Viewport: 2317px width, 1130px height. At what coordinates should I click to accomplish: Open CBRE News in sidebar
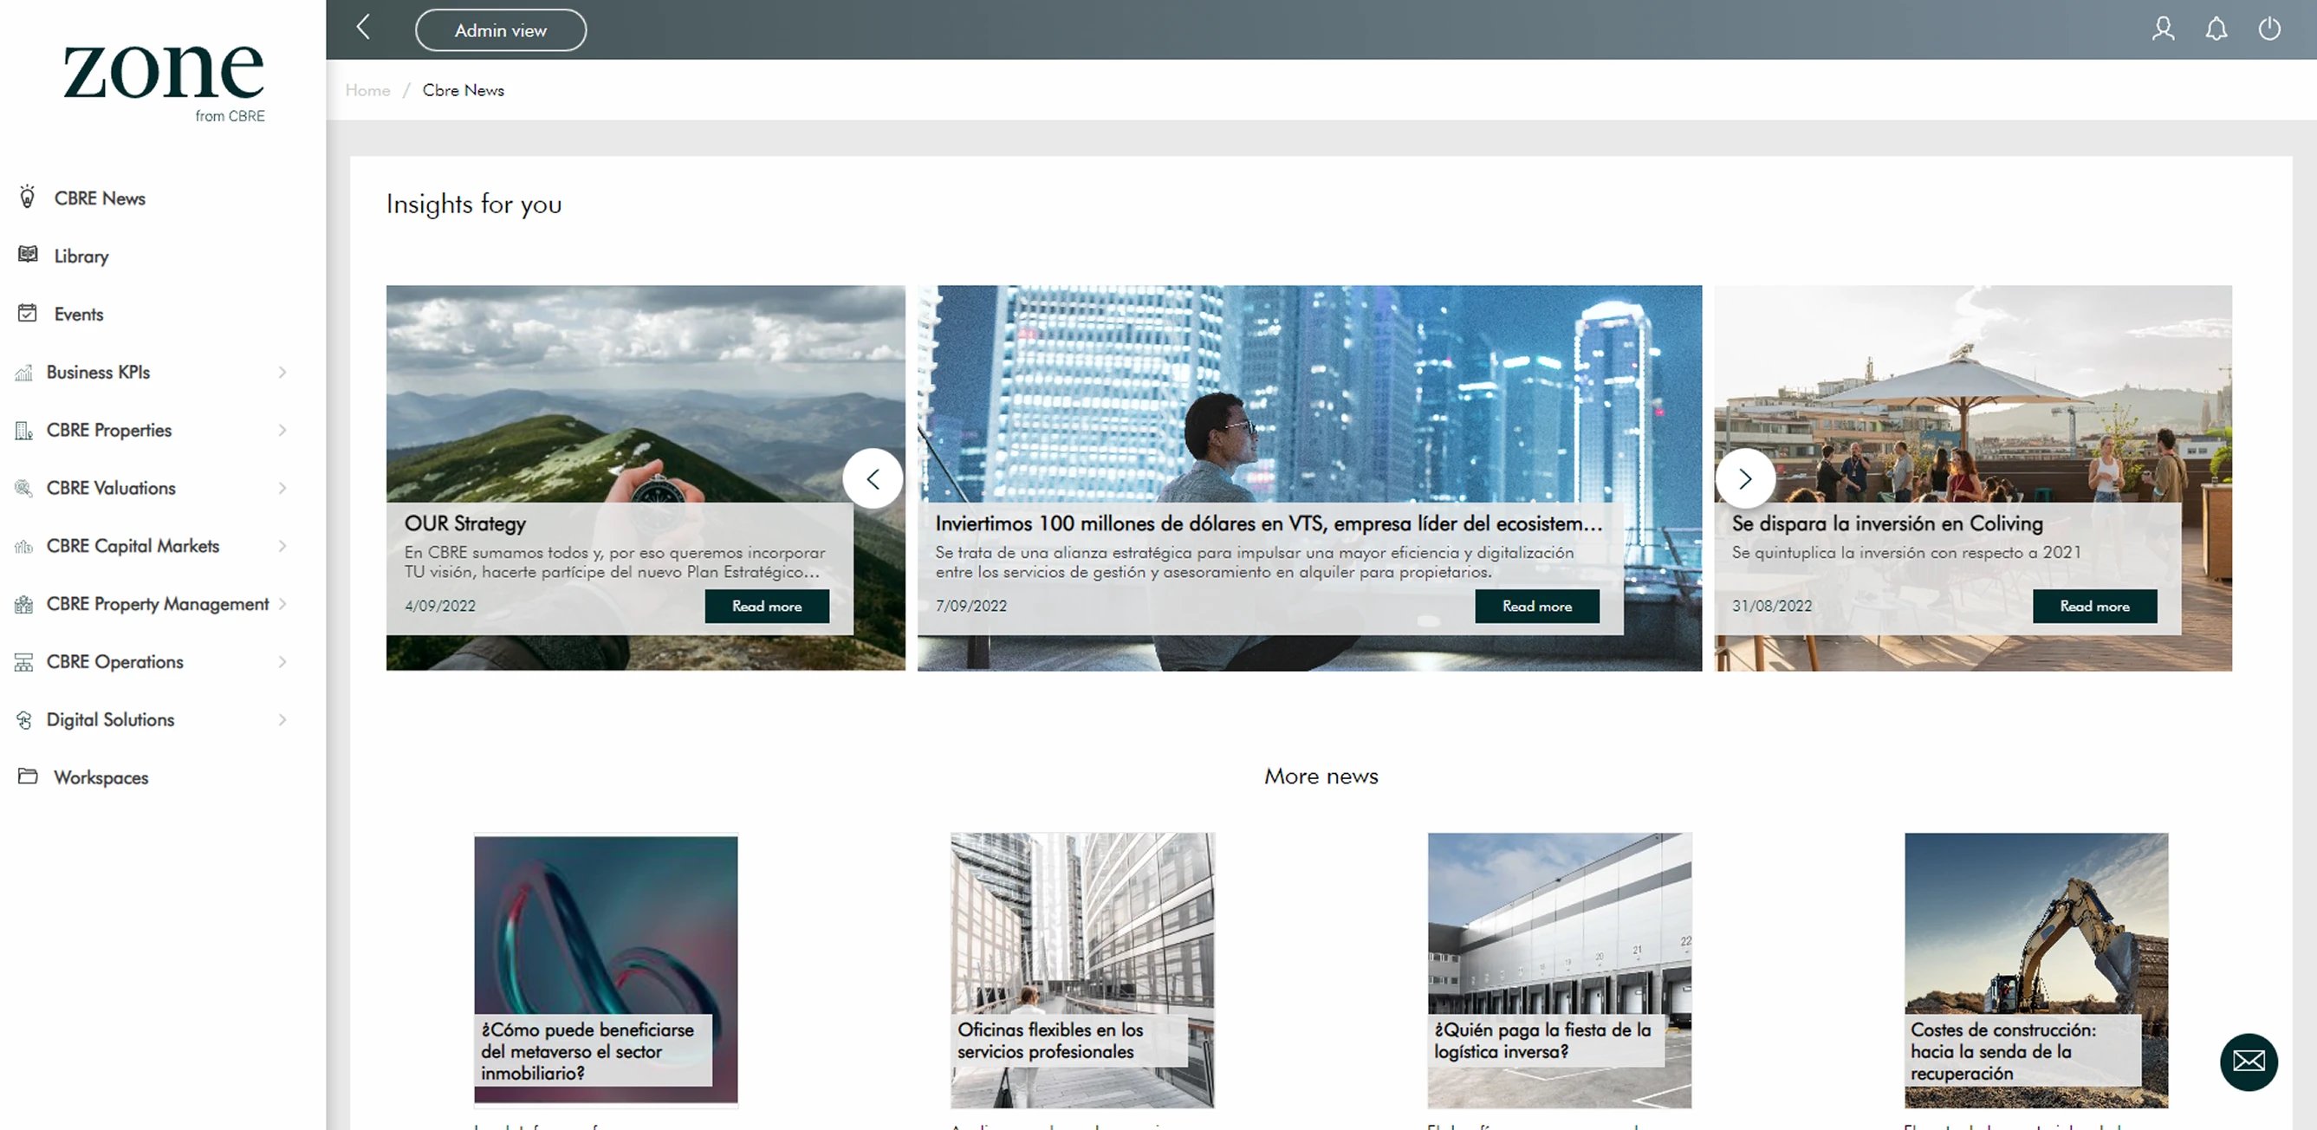point(100,198)
